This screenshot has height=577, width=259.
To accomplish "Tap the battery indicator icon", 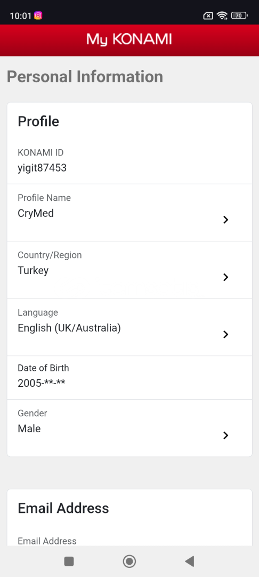I will pos(239,15).
